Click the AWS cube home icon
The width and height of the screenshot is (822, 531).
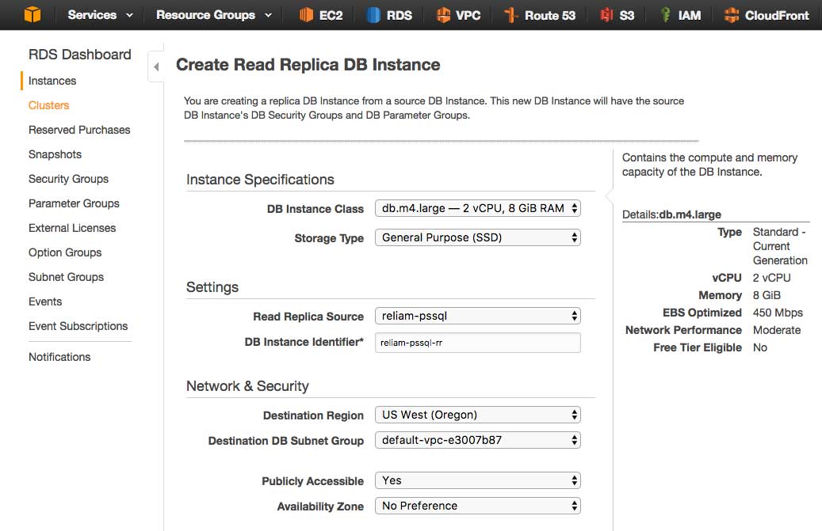(32, 14)
